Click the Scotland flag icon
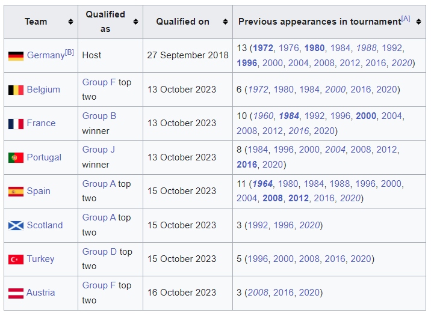This screenshot has height=316, width=431. [x=16, y=225]
